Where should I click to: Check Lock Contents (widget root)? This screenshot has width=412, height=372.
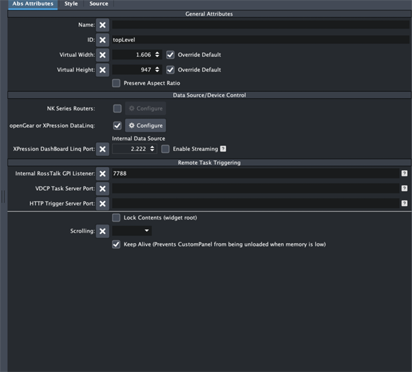click(x=117, y=218)
